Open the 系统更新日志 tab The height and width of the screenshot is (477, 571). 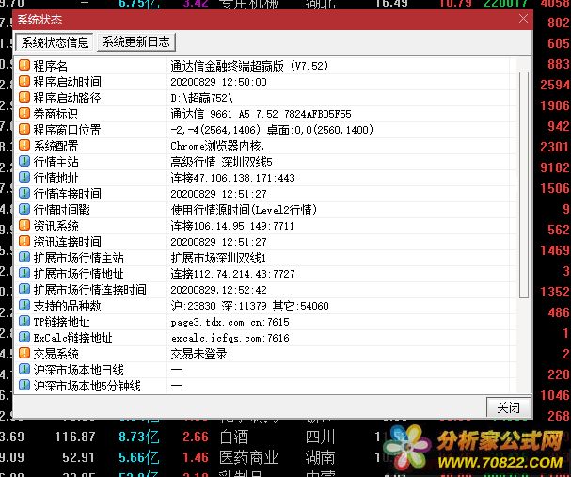135,42
